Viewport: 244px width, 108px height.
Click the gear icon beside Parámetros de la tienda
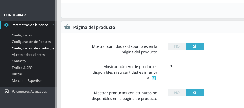point(7,25)
